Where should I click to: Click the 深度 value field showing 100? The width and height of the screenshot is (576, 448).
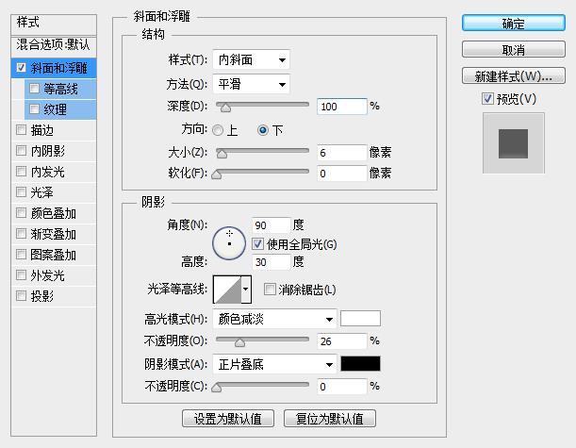pos(341,107)
